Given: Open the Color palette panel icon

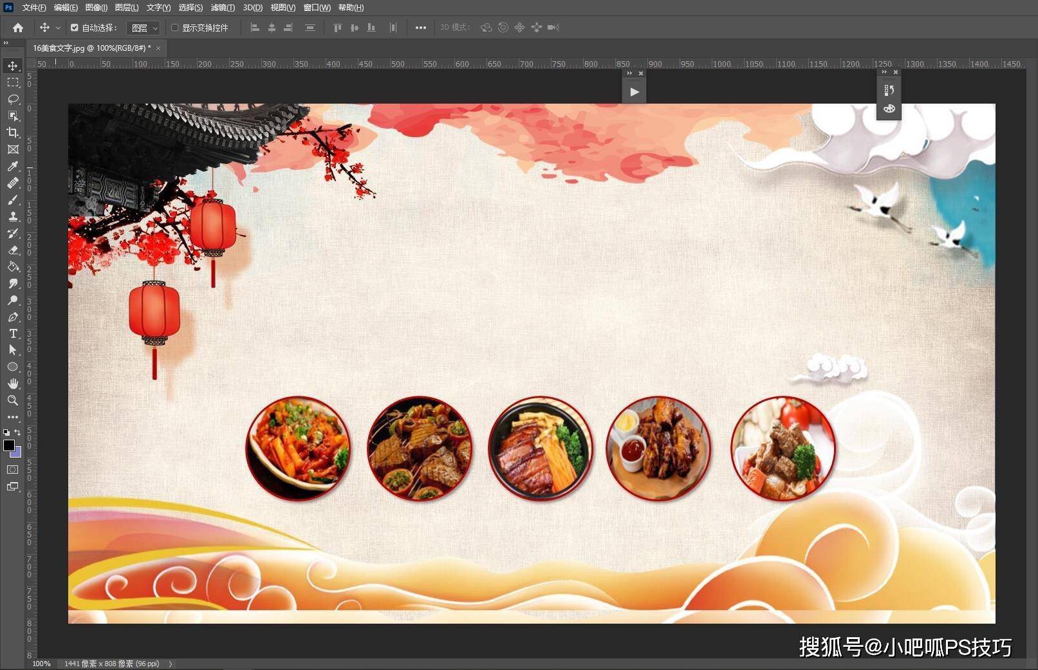Looking at the screenshot, I should pos(889,109).
